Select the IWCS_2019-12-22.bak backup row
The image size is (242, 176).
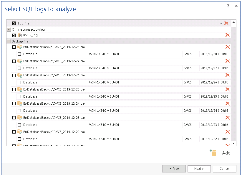pyautogui.click(x=54, y=132)
